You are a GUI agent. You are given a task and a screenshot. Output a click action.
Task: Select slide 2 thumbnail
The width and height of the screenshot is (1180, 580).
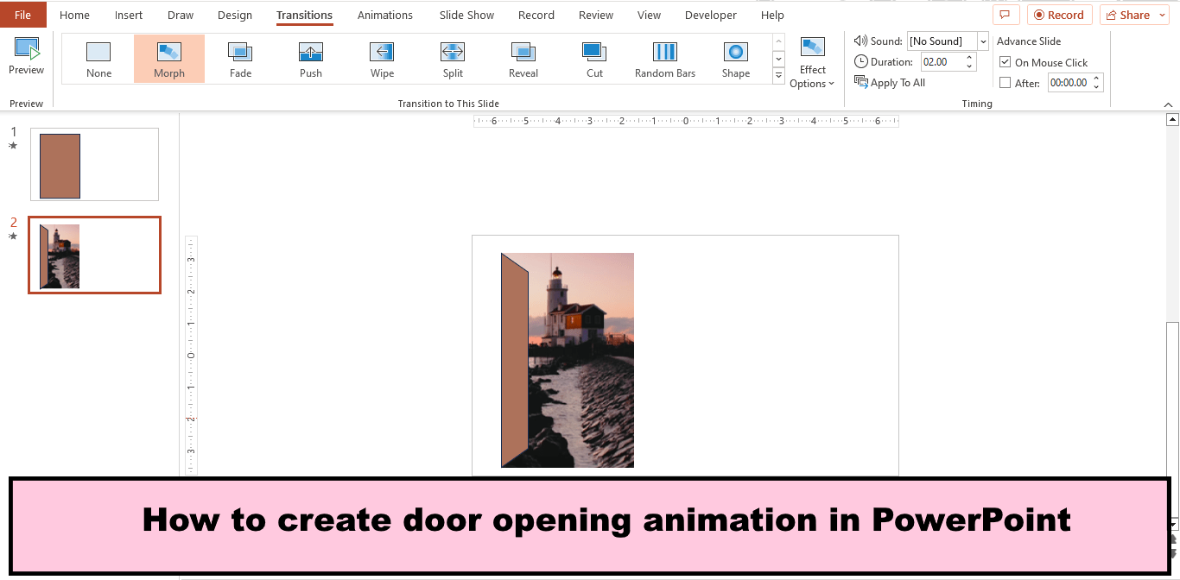coord(94,255)
